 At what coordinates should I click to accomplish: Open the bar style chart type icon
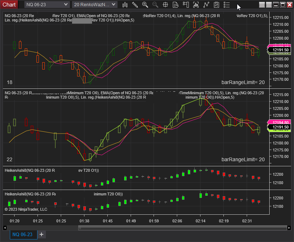click(125, 5)
